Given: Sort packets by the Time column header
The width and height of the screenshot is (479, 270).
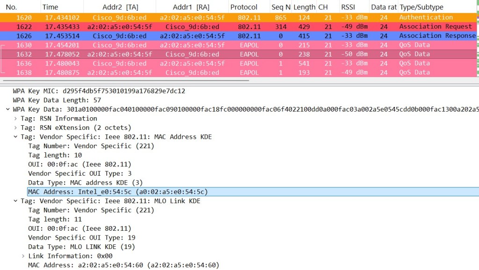Looking at the screenshot, I should coord(51,7).
